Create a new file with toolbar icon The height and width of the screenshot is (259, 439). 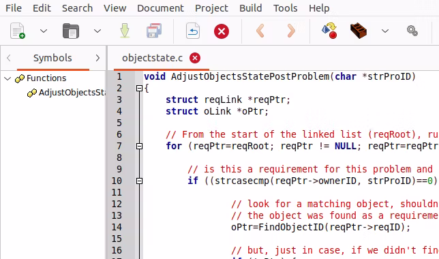[x=18, y=31]
